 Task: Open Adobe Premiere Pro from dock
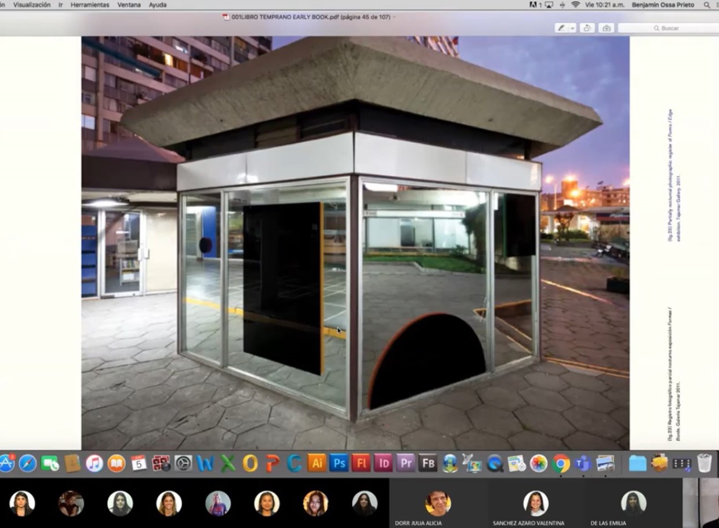(405, 463)
